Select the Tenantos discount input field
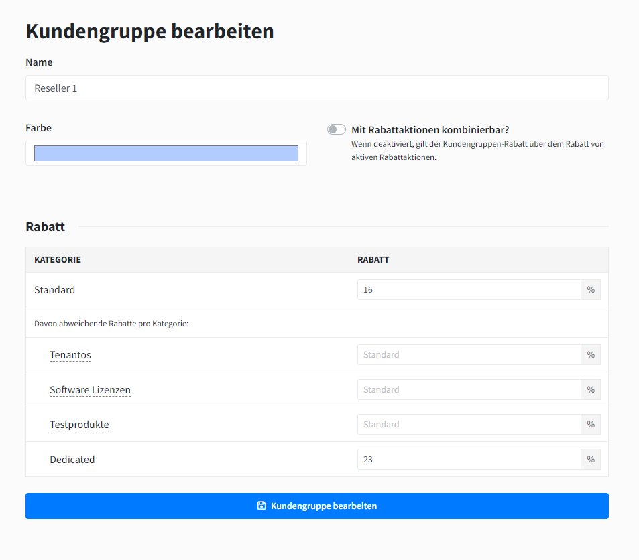The height and width of the screenshot is (560, 639). [469, 355]
